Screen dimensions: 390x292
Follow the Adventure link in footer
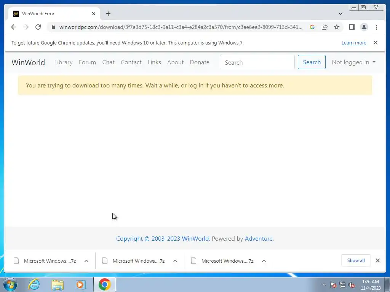click(x=259, y=239)
